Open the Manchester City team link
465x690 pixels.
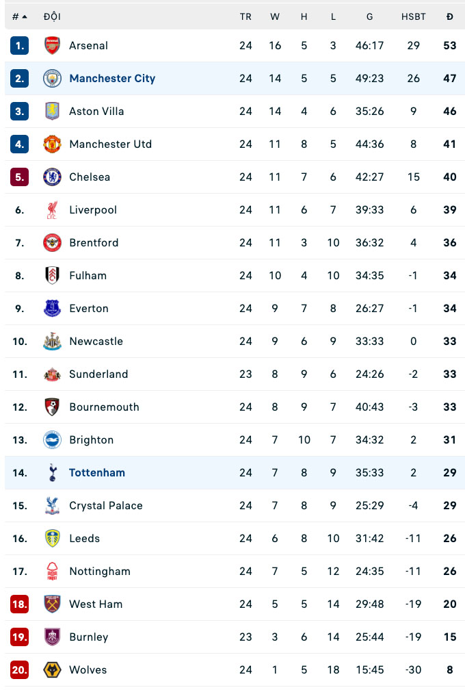tap(112, 79)
